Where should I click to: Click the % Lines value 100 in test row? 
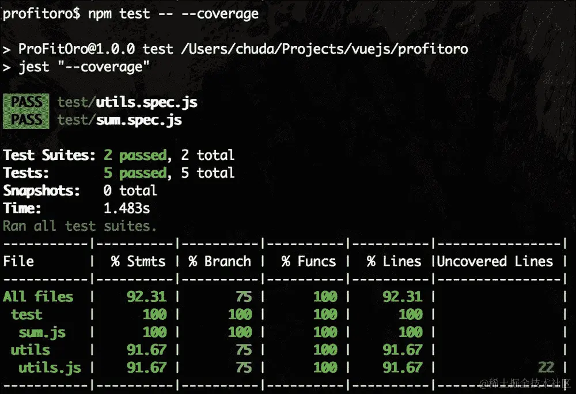coord(411,315)
